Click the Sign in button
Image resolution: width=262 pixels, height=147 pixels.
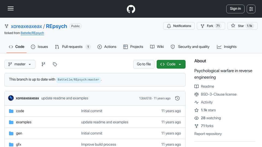[x=235, y=9]
